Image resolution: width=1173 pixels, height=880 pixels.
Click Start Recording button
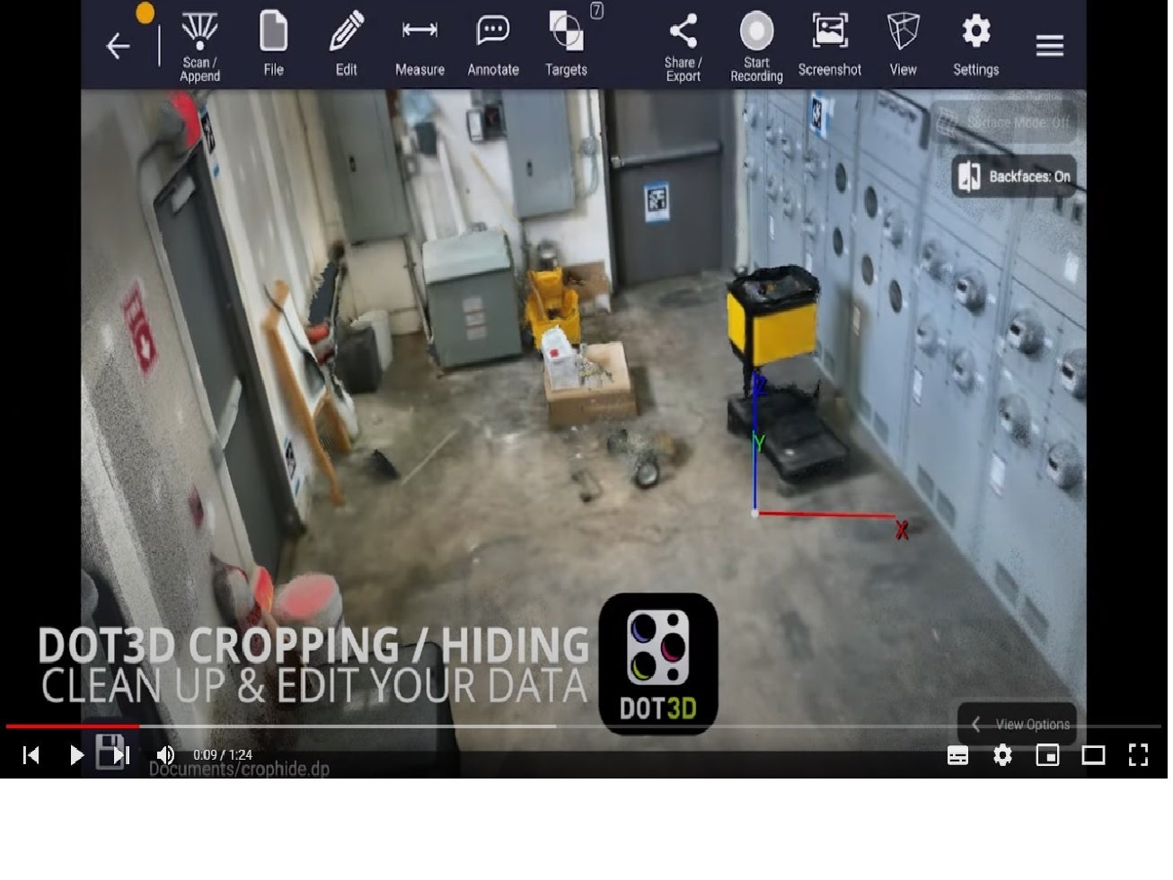point(756,48)
